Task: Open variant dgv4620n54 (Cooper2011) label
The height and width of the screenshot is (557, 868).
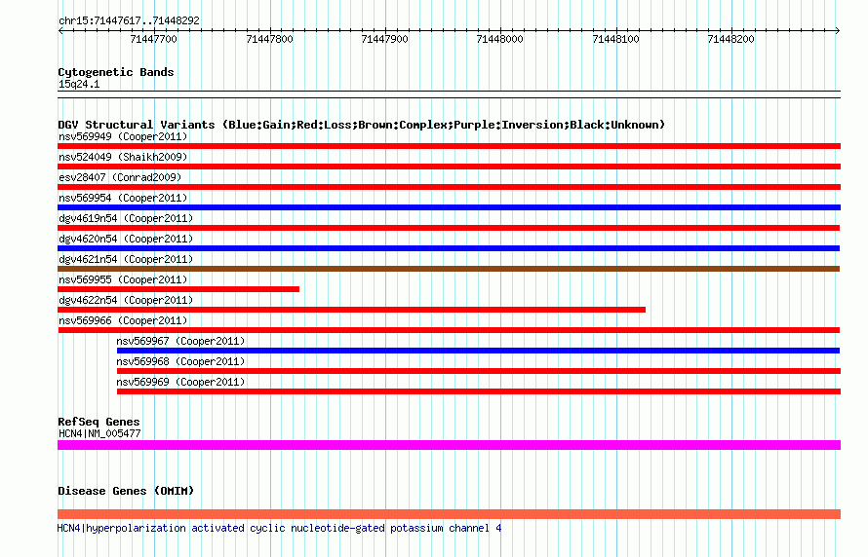Action: click(126, 239)
